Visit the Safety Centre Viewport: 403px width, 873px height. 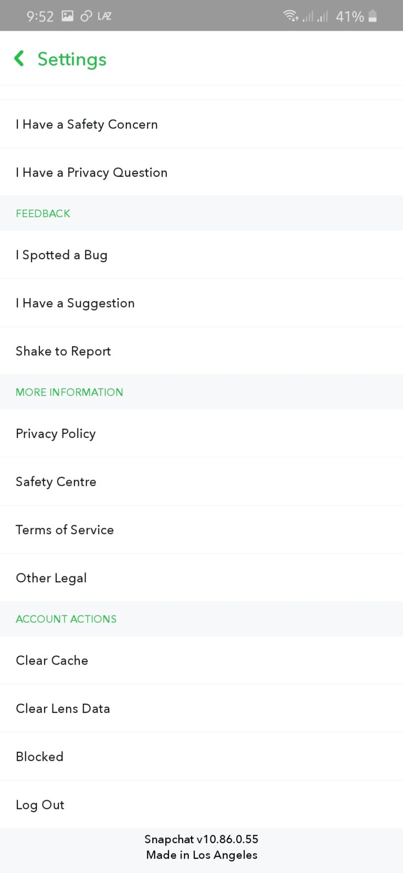click(x=56, y=481)
